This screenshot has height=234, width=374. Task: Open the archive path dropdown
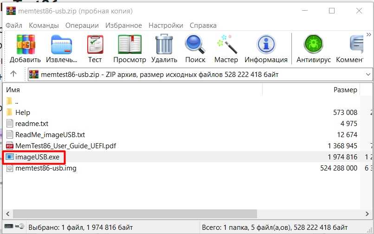coord(368,75)
